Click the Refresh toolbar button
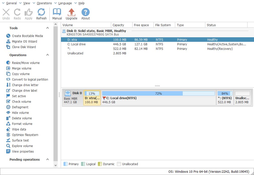The width and height of the screenshot is (254, 175). click(41, 14)
